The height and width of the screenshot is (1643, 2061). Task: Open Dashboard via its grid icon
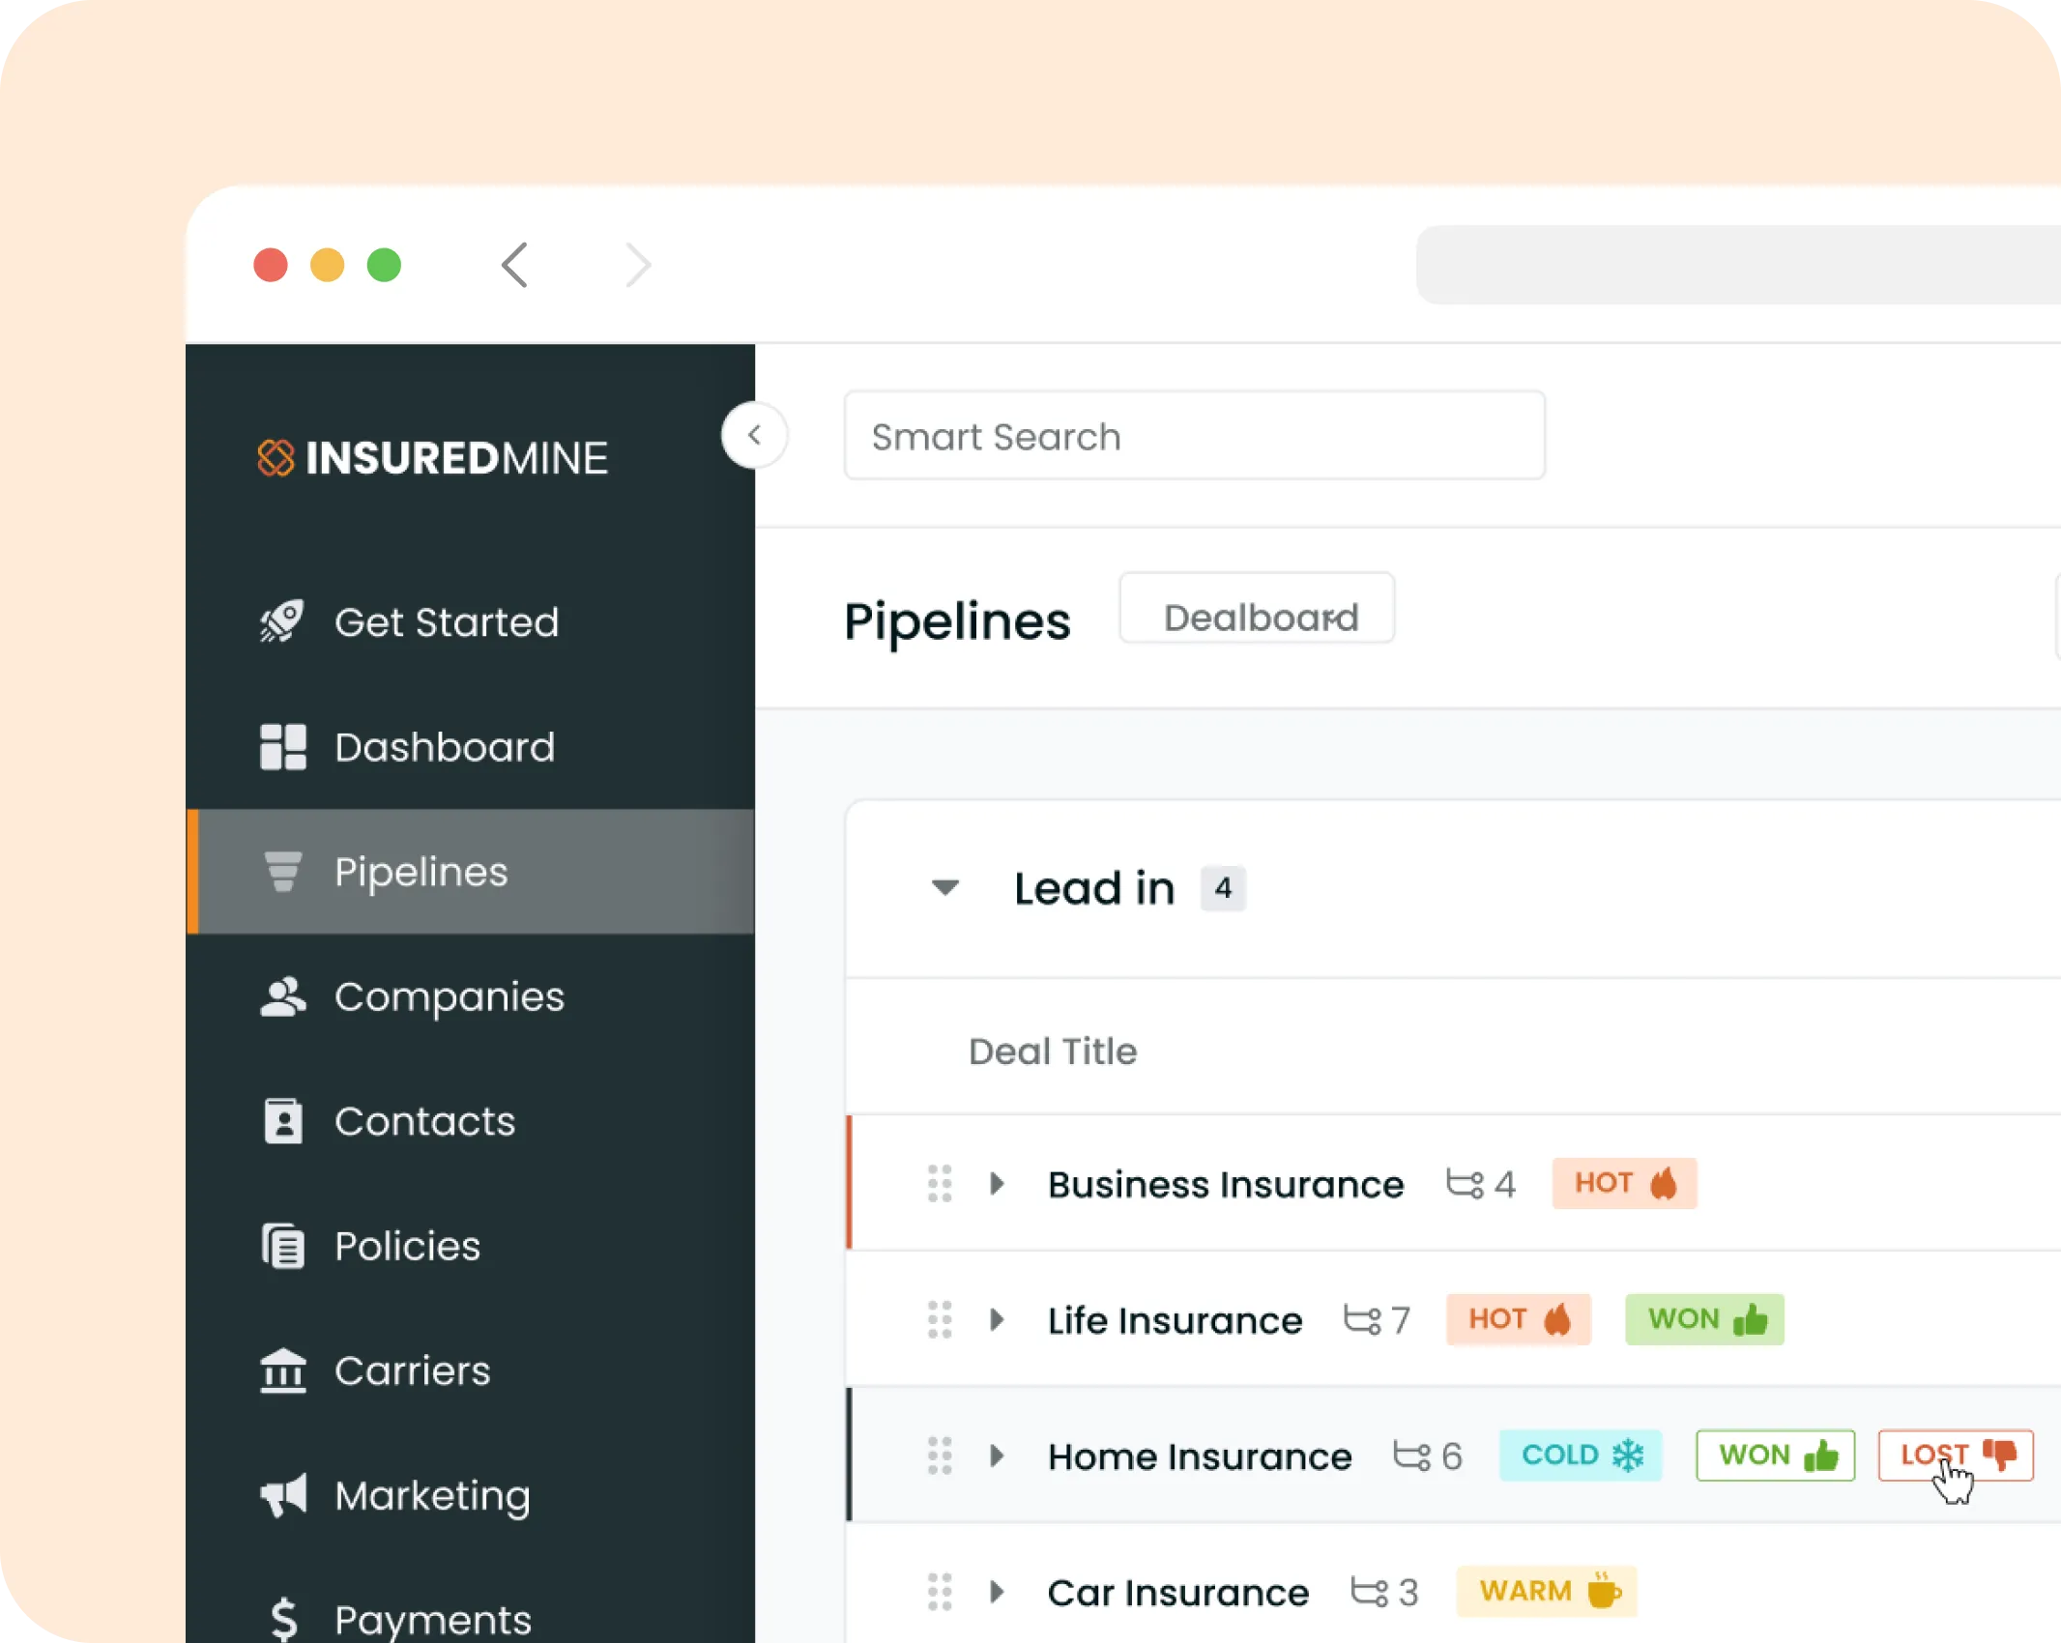(x=282, y=747)
